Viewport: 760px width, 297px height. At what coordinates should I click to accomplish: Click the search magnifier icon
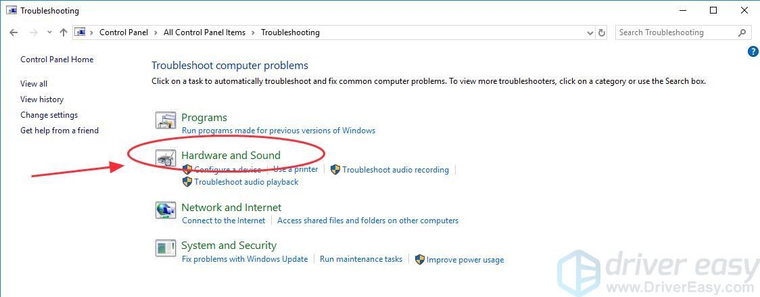(x=742, y=32)
